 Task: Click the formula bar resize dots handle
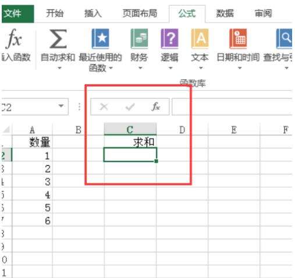click(x=79, y=106)
